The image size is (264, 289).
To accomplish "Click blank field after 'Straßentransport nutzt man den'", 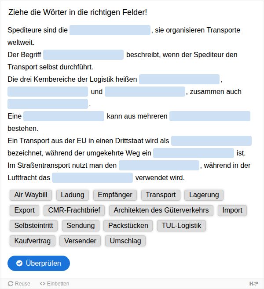I will point(159,165).
